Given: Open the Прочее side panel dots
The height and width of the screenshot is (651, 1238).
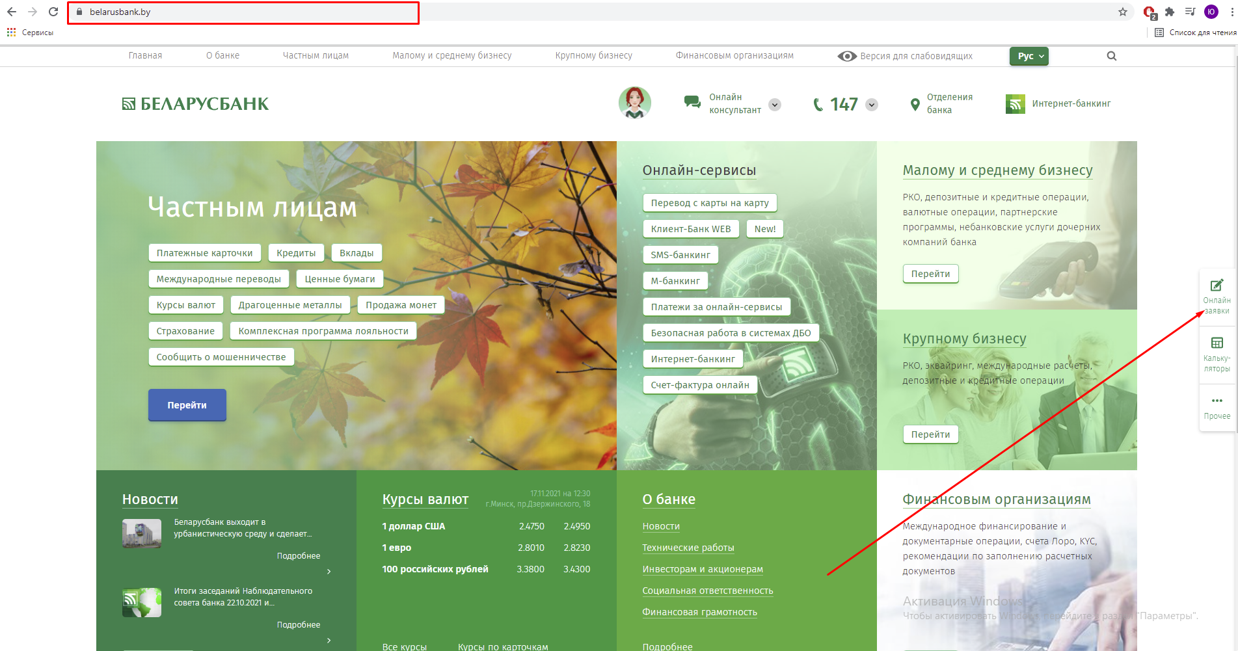Looking at the screenshot, I should 1217,401.
